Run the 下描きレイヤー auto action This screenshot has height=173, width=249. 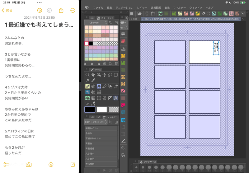[101, 138]
